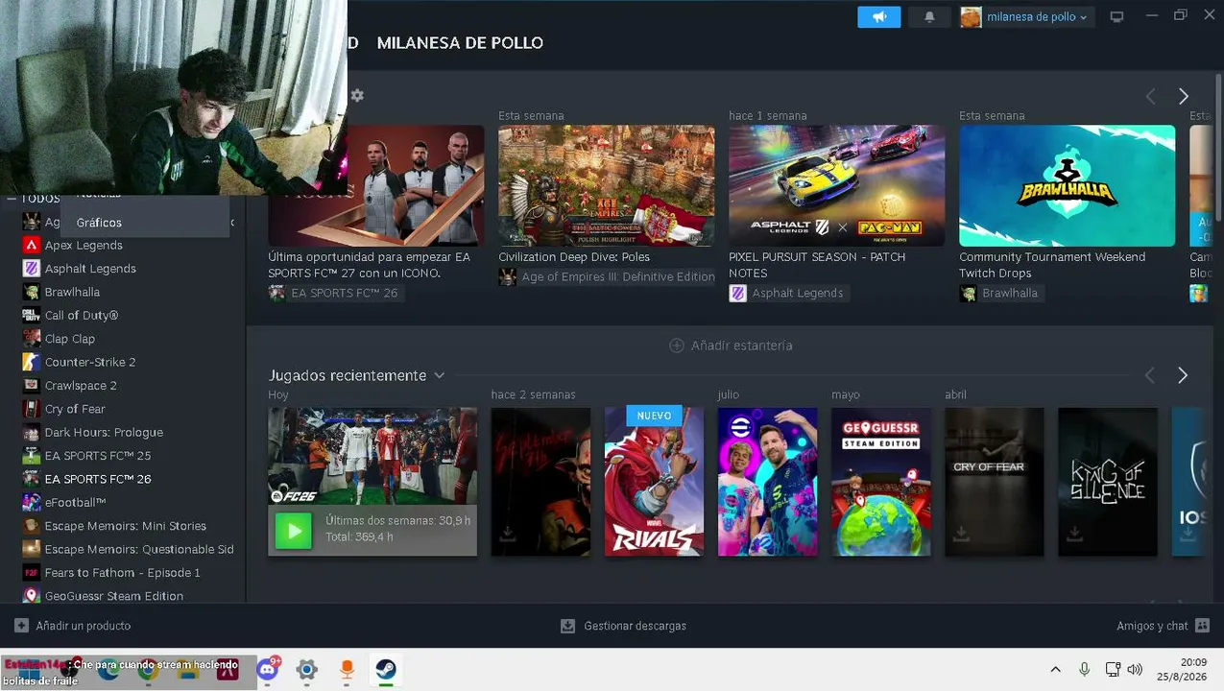
Task: Go to previous news items arrow
Action: point(1150,96)
